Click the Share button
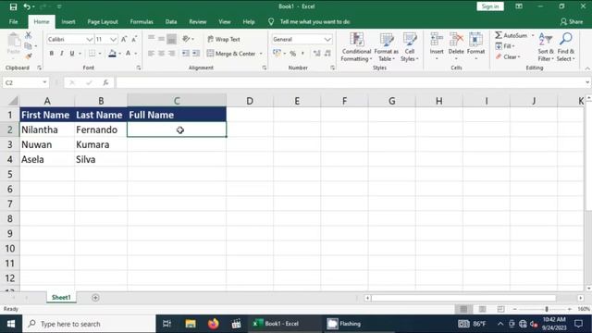The image size is (592, 333). tap(572, 22)
